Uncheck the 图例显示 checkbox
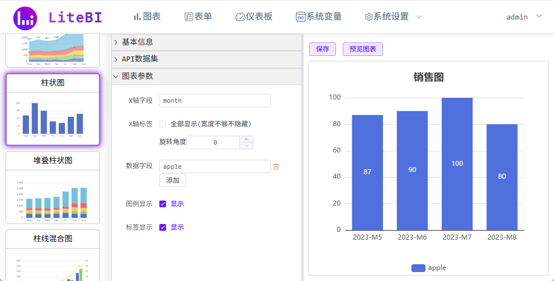554x281 pixels. pyautogui.click(x=163, y=204)
